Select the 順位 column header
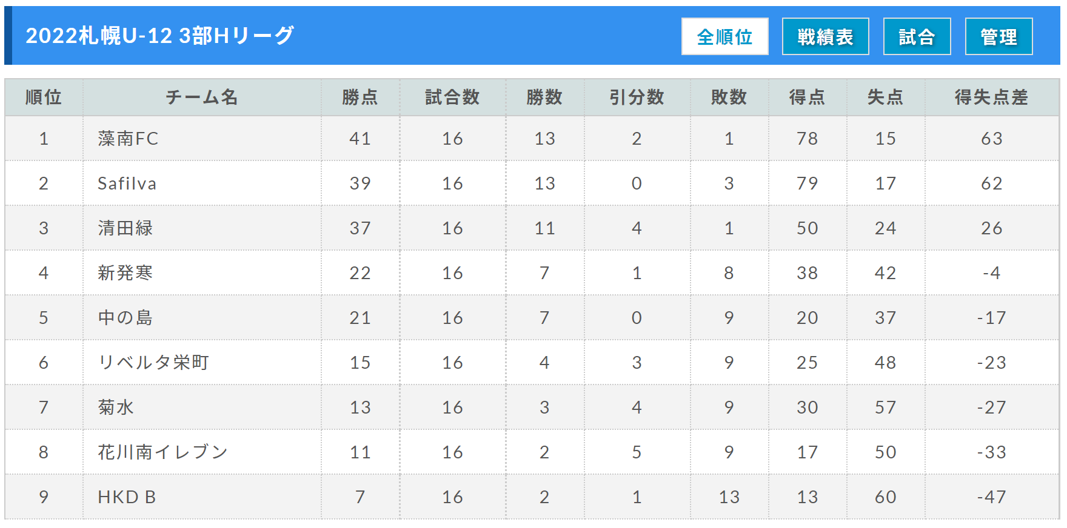Screen dimensions: 1067x528 [x=44, y=97]
